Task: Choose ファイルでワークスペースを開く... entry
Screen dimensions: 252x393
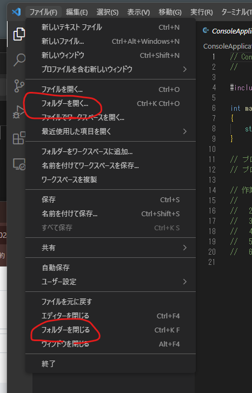Action: click(110, 117)
